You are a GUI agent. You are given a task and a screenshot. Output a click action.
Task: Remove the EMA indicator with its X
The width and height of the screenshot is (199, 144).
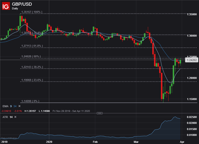pos(19,106)
